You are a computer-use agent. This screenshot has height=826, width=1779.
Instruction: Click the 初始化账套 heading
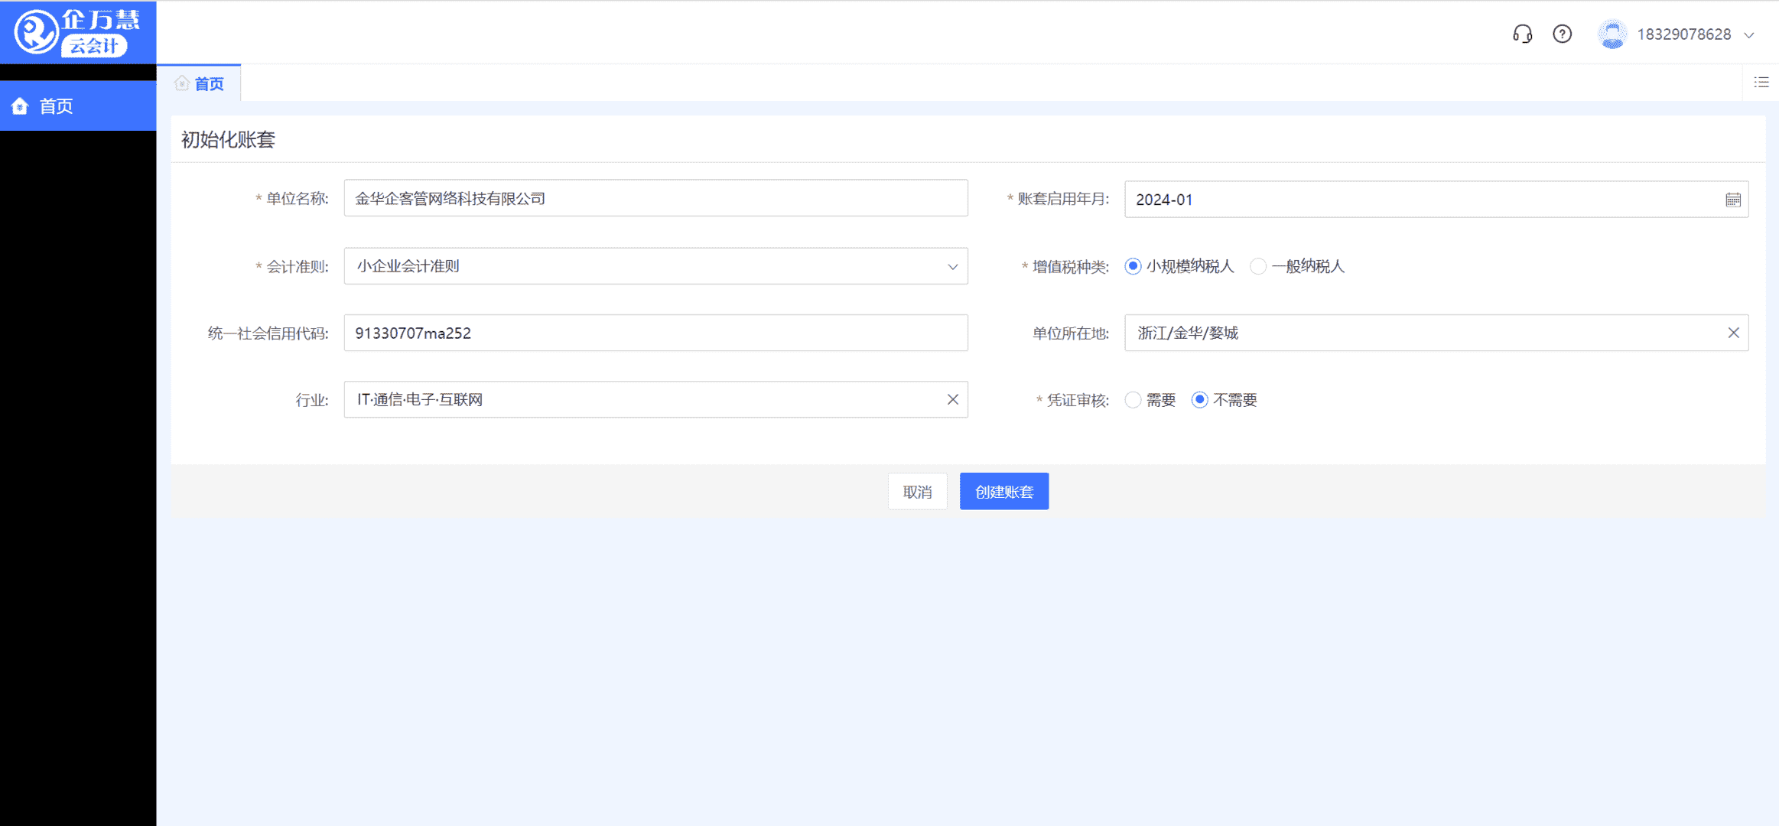coord(228,139)
